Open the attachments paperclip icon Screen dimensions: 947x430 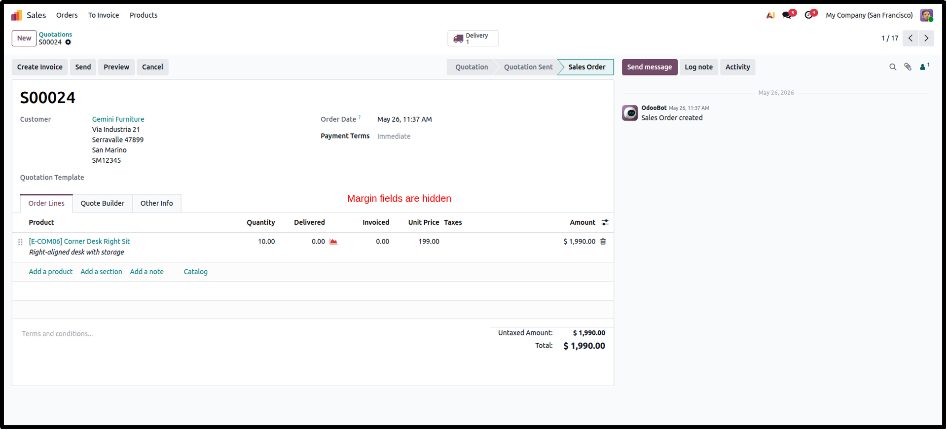point(908,67)
